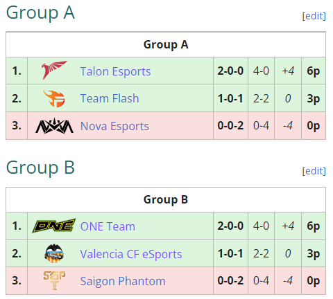Click Saigon Phantom 0p points cell
This screenshot has width=333, height=299.
[314, 280]
